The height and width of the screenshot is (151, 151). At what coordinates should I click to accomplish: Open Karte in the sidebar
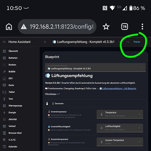tap(20, 85)
